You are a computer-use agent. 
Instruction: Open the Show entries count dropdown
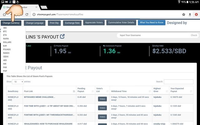18,82
